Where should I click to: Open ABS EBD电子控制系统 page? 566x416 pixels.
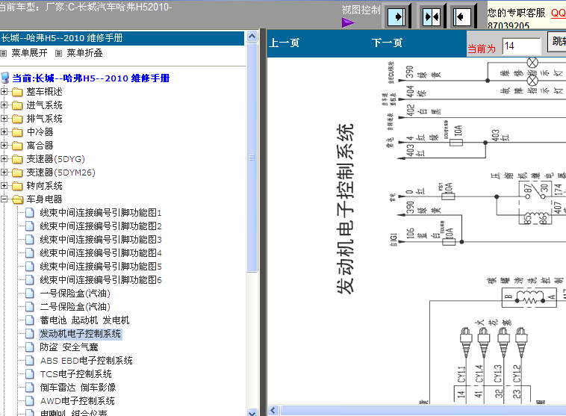tap(87, 361)
